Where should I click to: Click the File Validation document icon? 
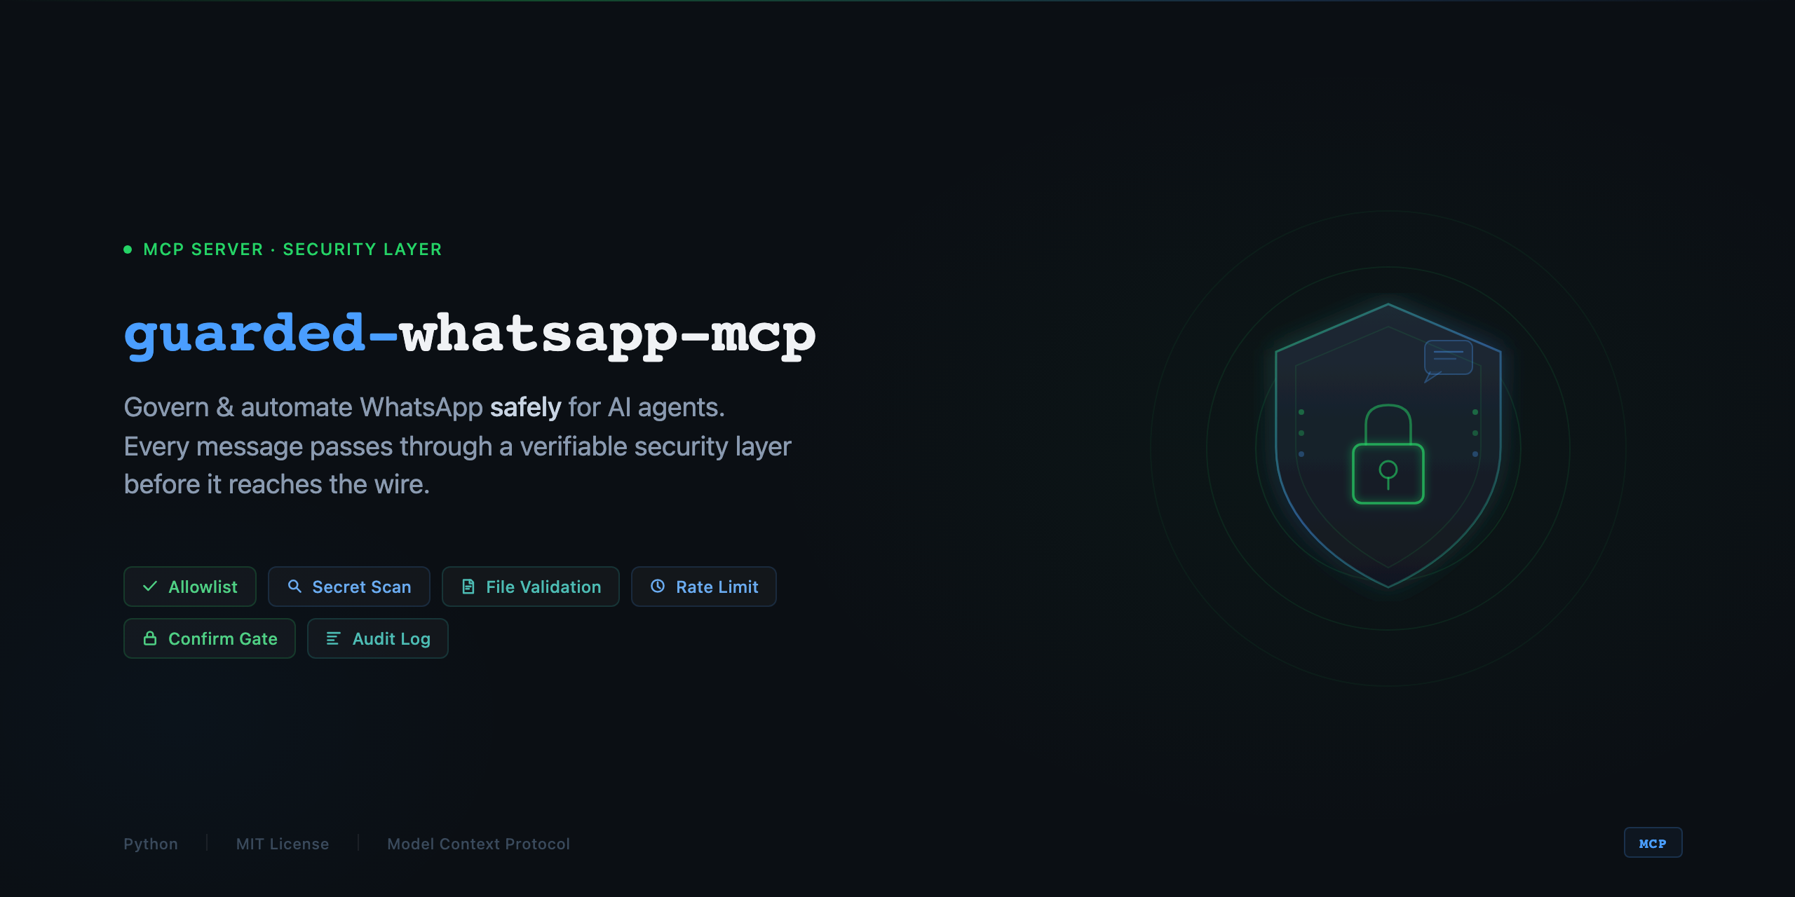coord(468,587)
